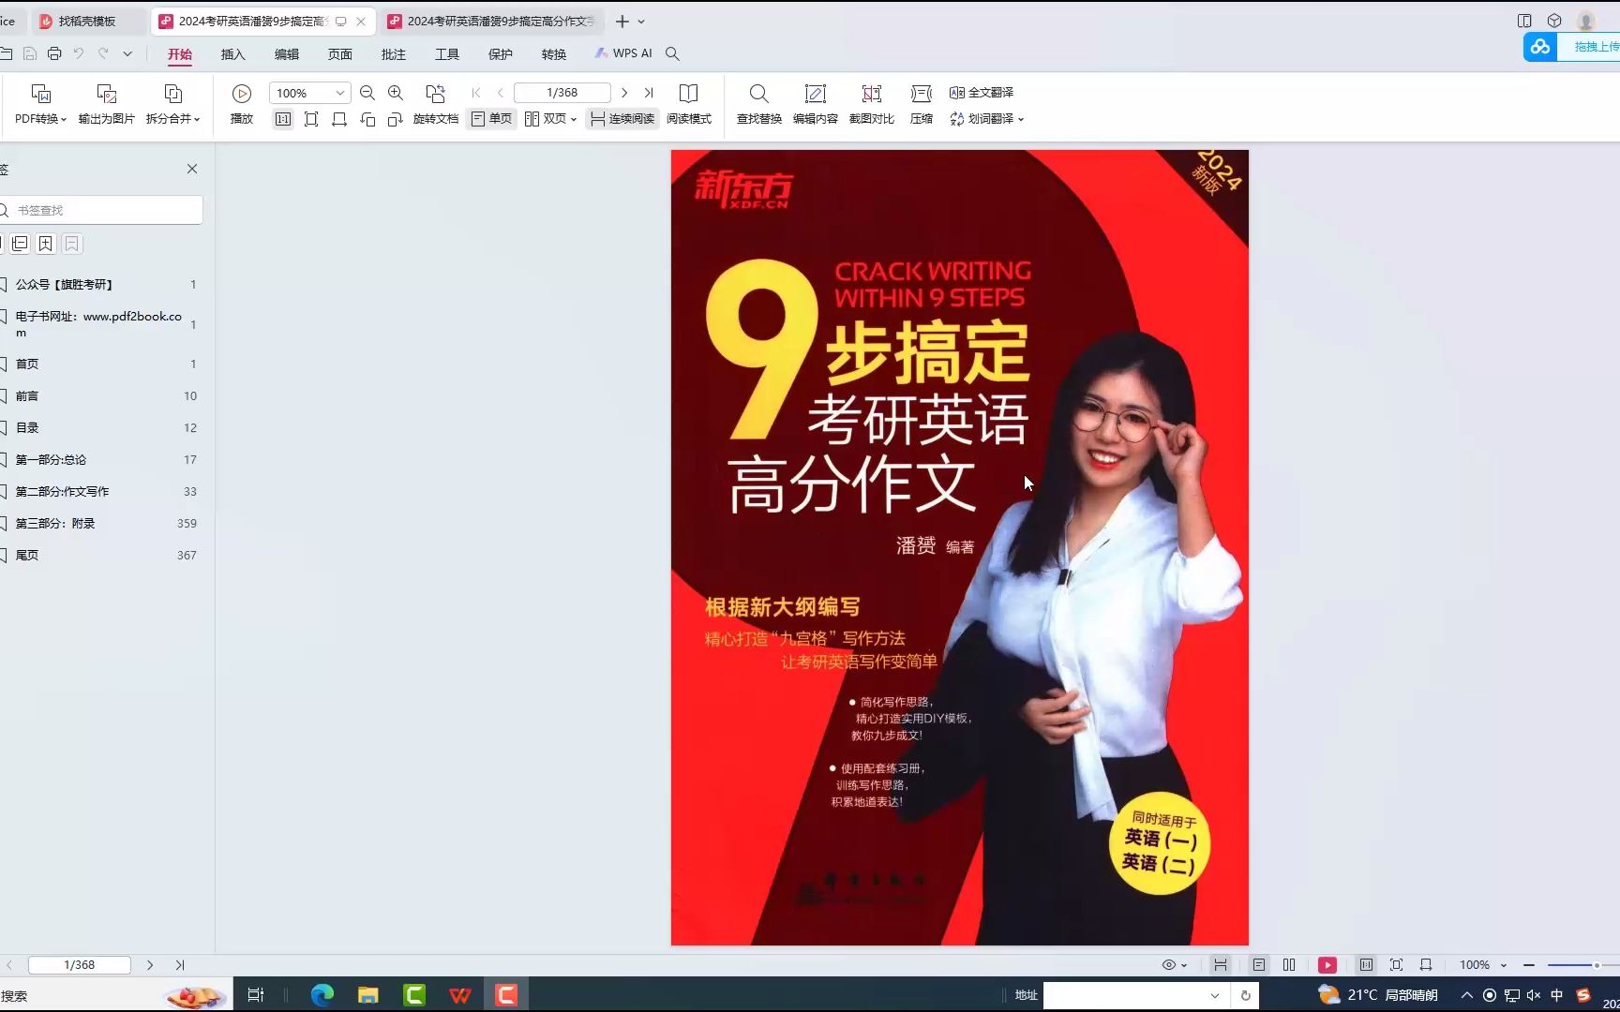This screenshot has height=1012, width=1620.
Task: Open 全文翻译 full-text translation
Action: pyautogui.click(x=982, y=92)
